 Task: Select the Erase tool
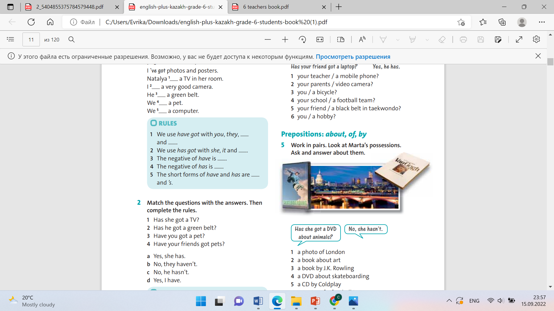(442, 39)
